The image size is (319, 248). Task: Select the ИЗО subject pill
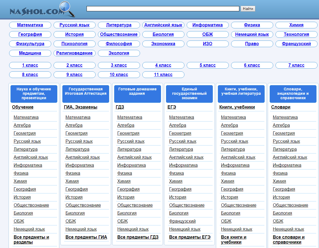(208, 44)
